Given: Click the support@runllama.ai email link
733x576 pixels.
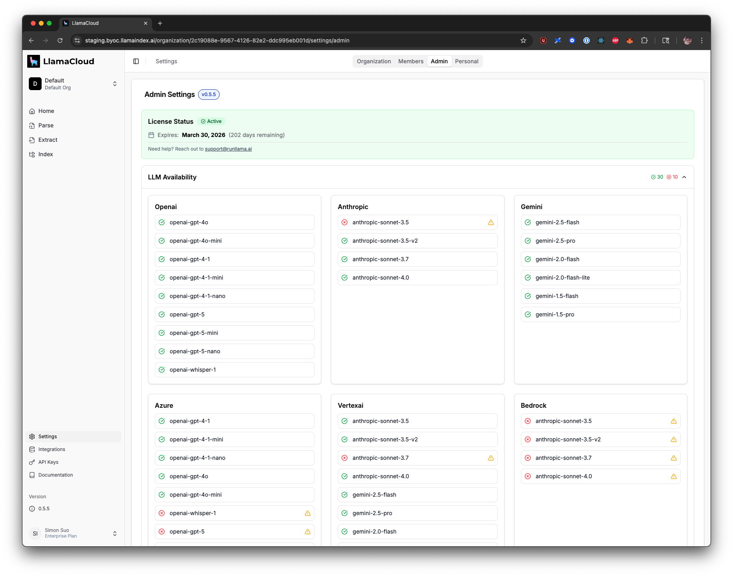Looking at the screenshot, I should [228, 149].
